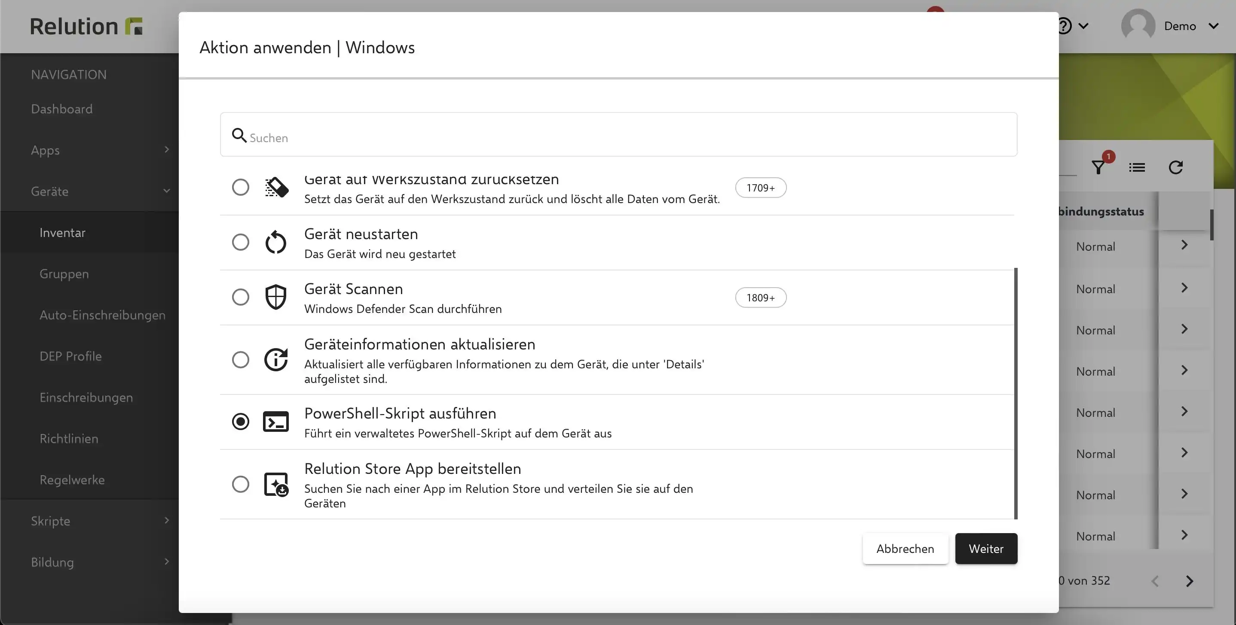Click the Gerät neustarten title text
Viewport: 1236px width, 625px height.
(361, 234)
